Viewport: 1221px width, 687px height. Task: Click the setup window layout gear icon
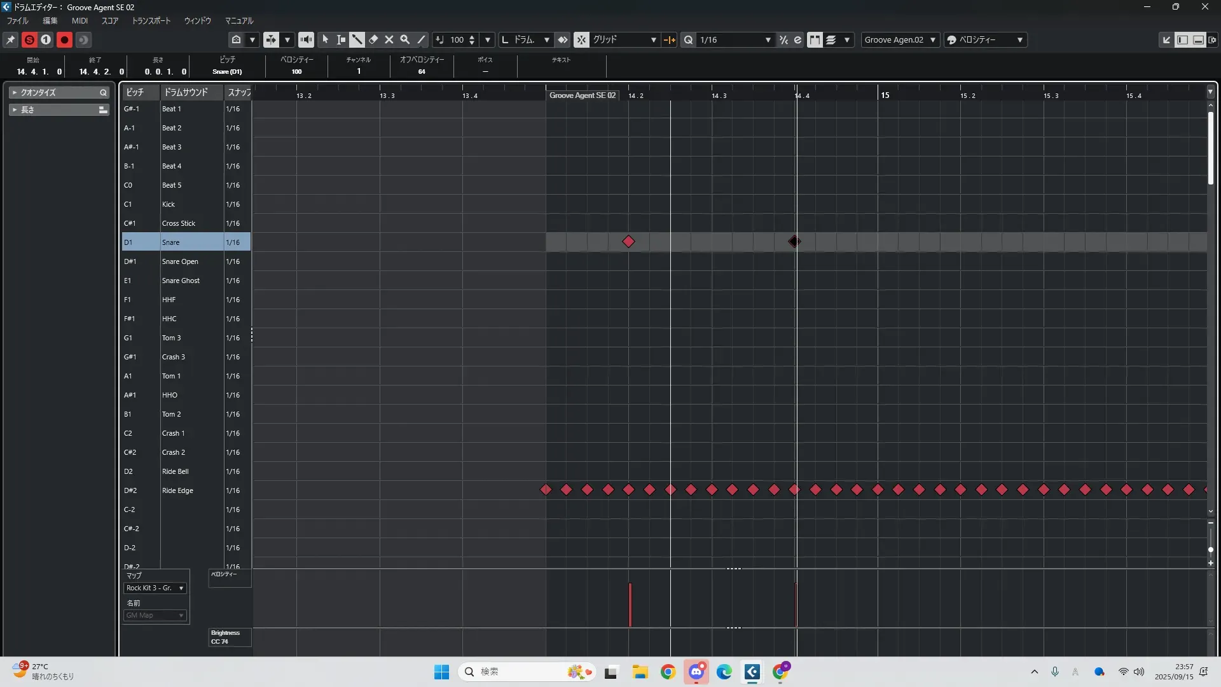(1212, 39)
